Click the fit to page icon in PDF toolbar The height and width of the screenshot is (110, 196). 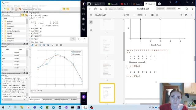(x=152, y=15)
